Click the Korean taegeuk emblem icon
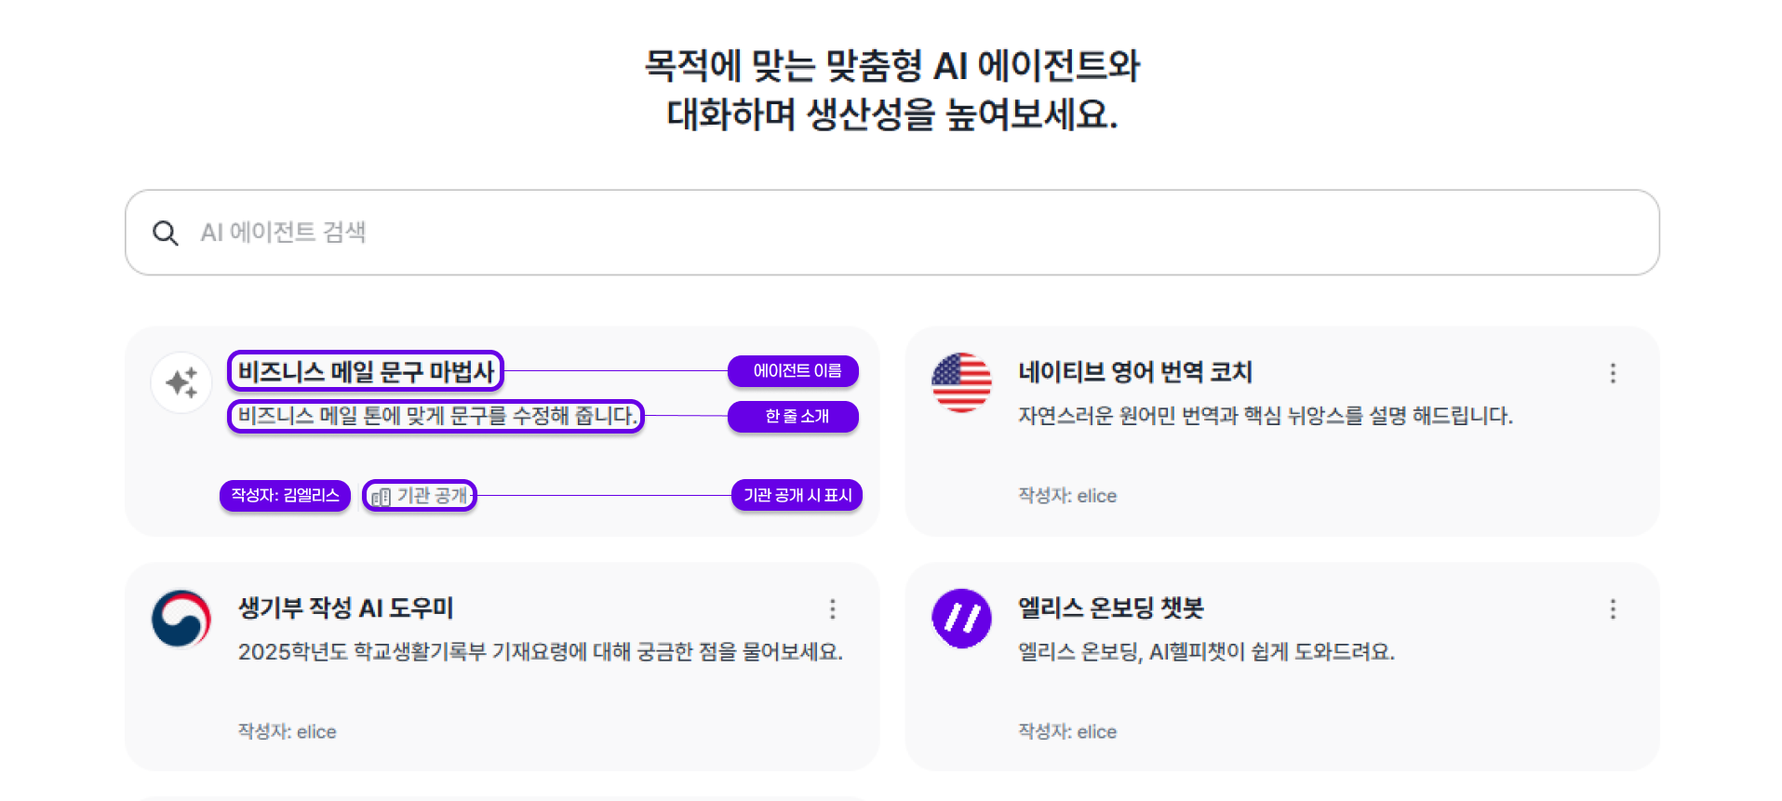The height and width of the screenshot is (801, 1782). point(181,619)
